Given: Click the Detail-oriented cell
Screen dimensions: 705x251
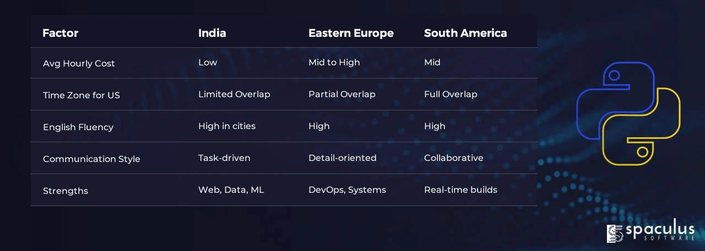Looking at the screenshot, I should click(343, 158).
